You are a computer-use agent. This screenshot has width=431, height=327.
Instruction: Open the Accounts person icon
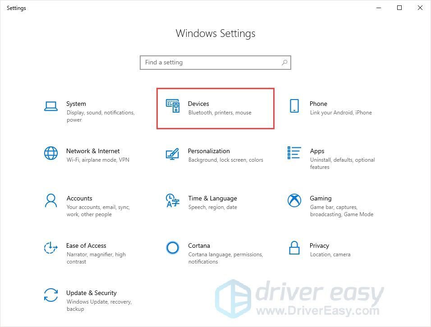[51, 200]
